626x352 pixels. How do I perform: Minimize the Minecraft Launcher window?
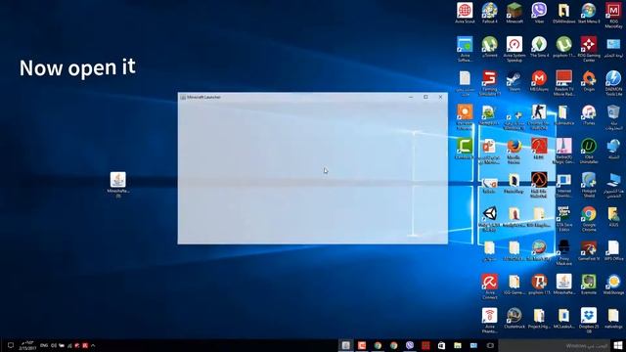[411, 97]
